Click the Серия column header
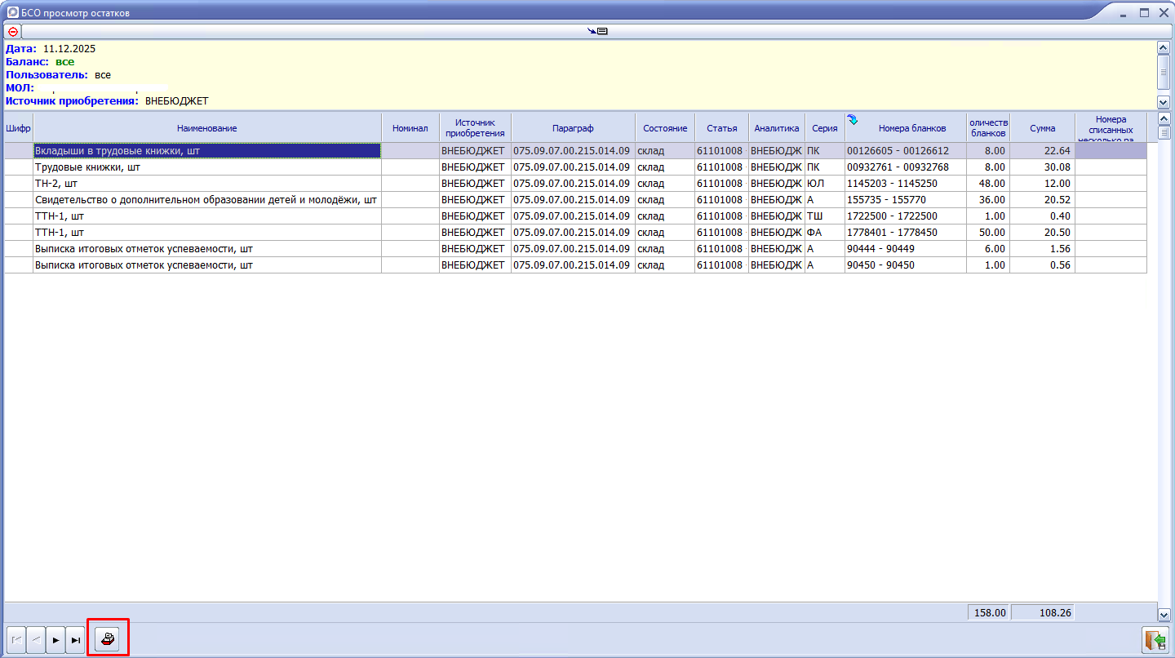This screenshot has width=1175, height=658. click(824, 128)
